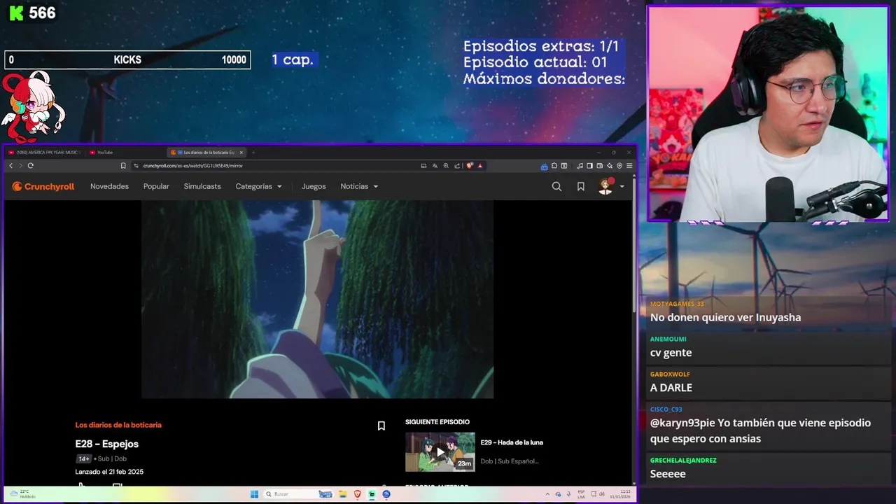Open a new browser tab

click(x=253, y=152)
